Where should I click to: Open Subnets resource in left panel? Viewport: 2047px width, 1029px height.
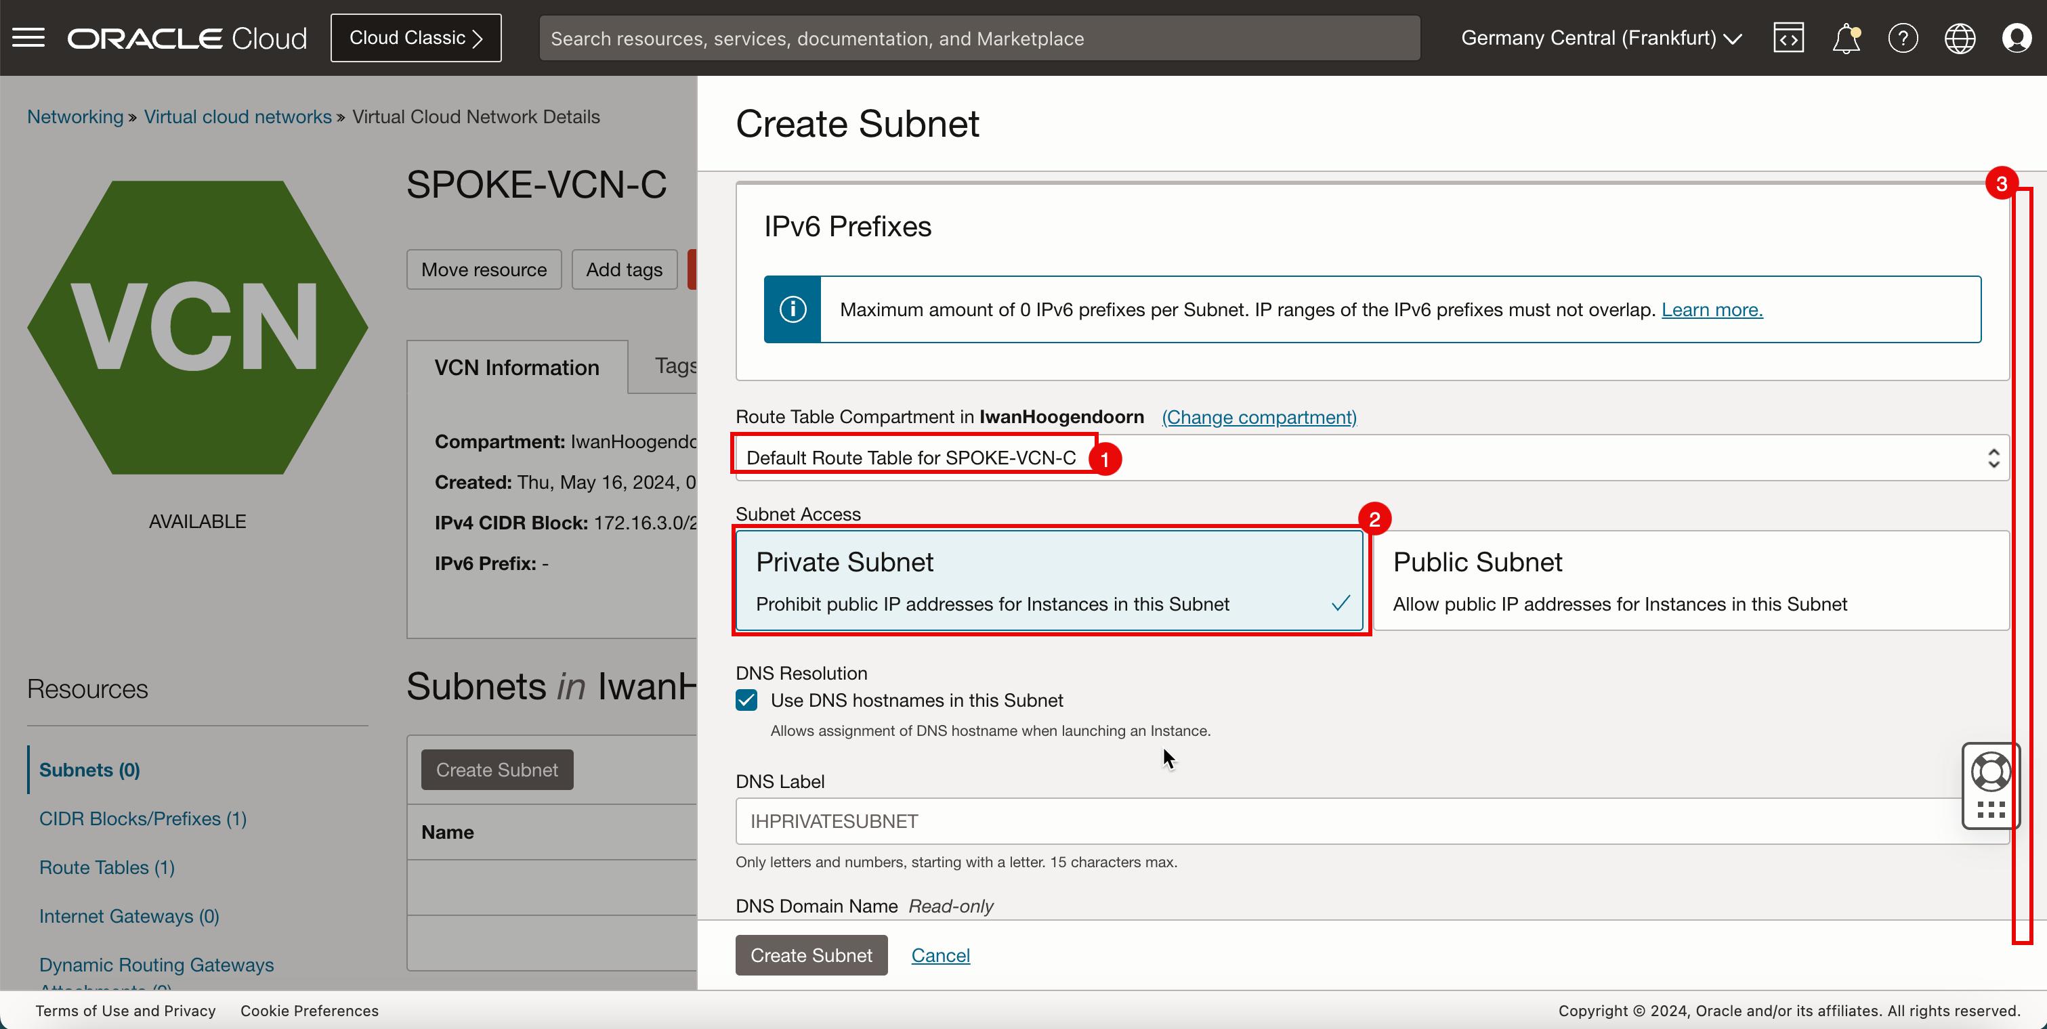tap(89, 770)
